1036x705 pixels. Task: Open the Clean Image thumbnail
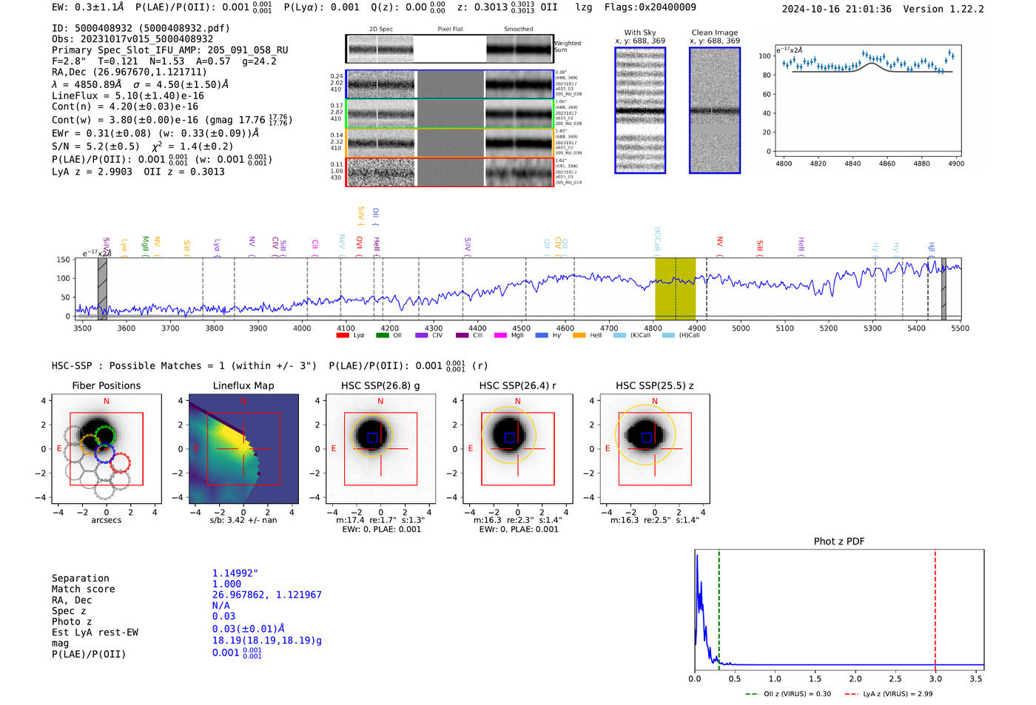click(x=715, y=110)
